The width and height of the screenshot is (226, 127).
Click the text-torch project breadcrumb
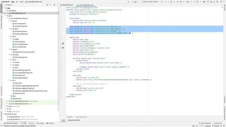5,2
